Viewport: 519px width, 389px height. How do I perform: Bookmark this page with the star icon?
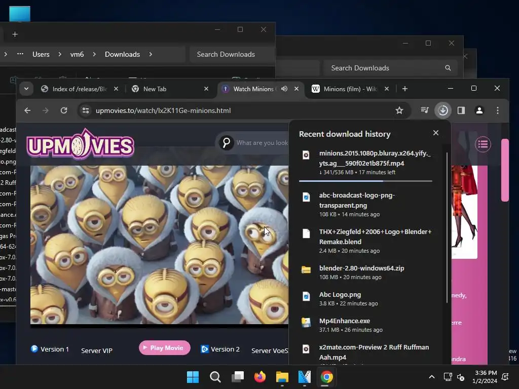pyautogui.click(x=399, y=110)
